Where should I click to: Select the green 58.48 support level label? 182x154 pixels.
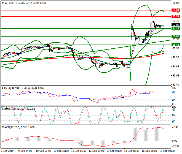[176, 45]
